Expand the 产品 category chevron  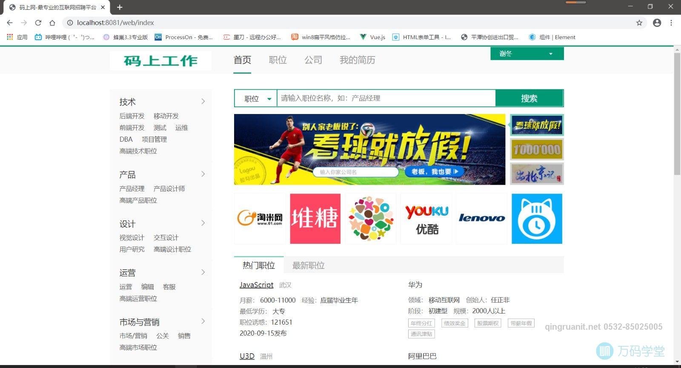203,174
